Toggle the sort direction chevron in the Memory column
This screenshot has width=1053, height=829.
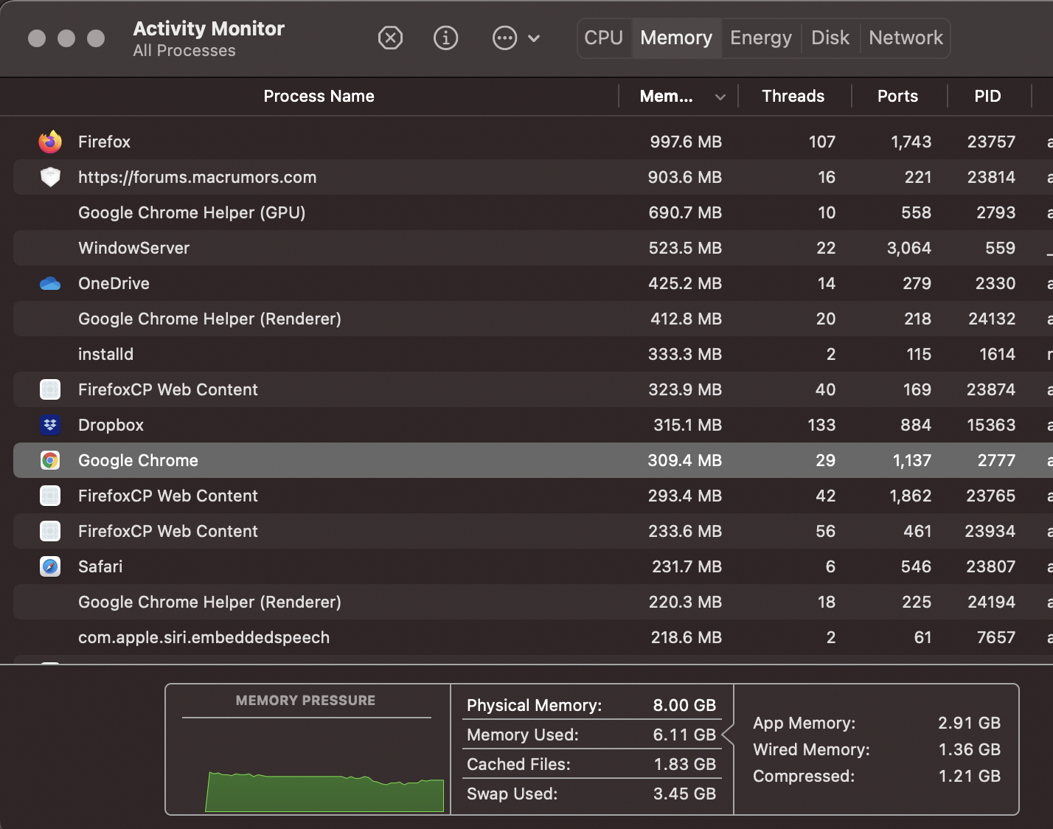[x=720, y=97]
